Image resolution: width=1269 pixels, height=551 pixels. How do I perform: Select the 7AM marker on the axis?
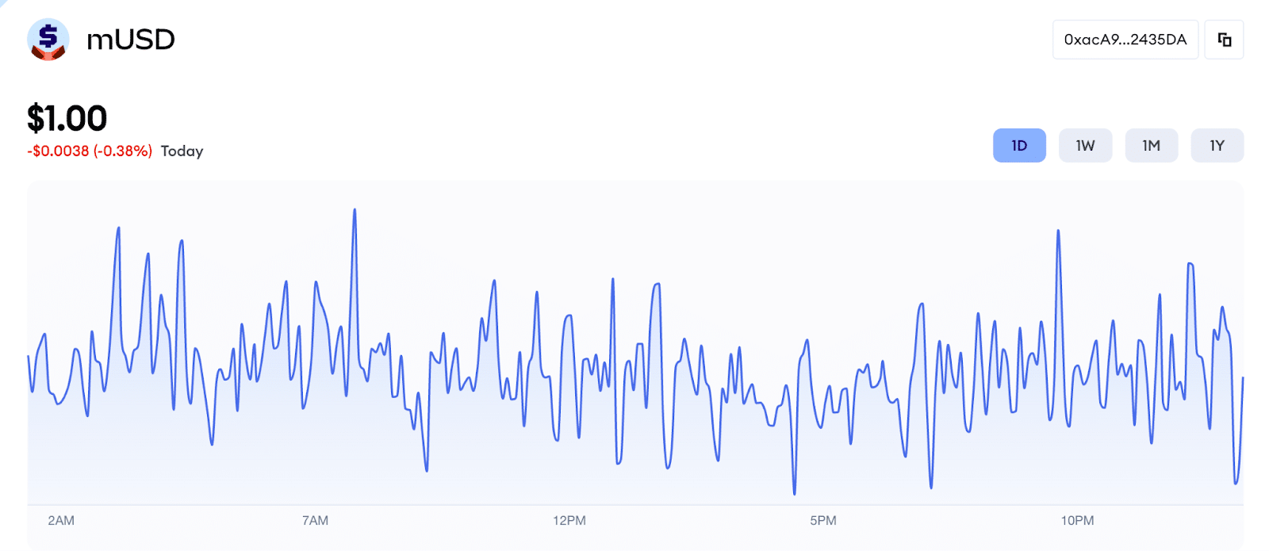coord(315,521)
